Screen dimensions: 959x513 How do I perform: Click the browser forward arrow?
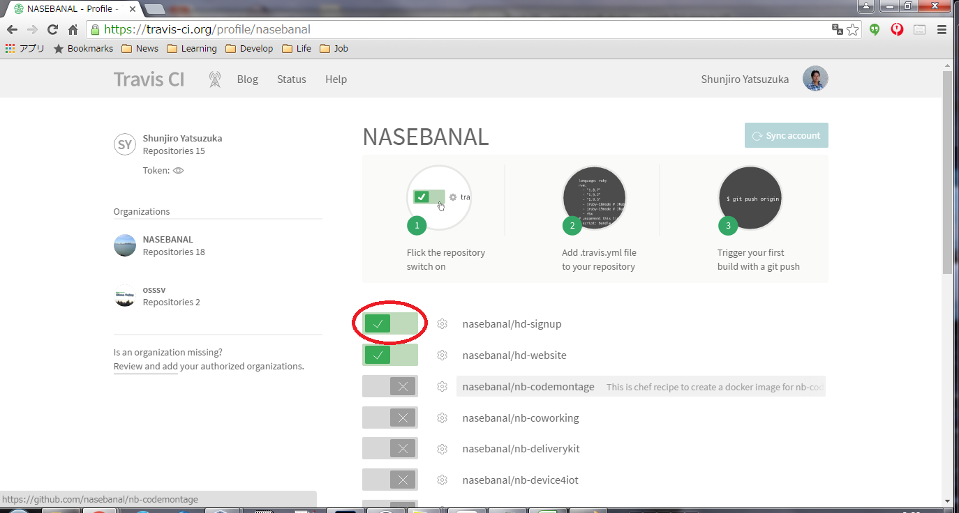click(x=32, y=29)
